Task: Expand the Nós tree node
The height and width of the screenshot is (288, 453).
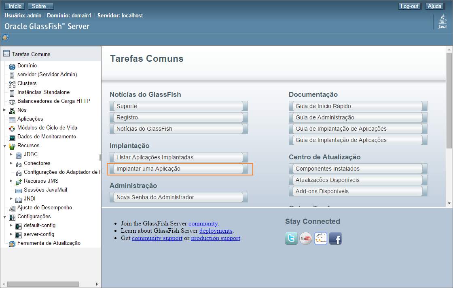Action: 4,110
